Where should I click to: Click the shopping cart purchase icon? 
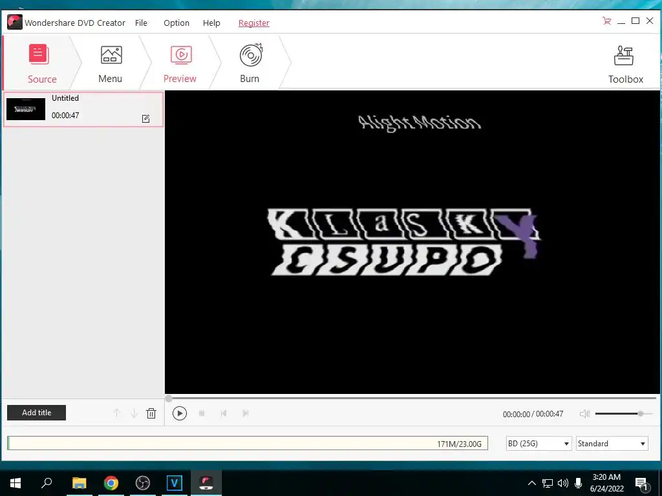coord(606,21)
